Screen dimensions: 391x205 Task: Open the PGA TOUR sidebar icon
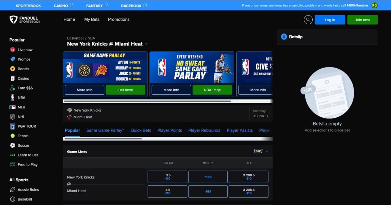click(12, 126)
